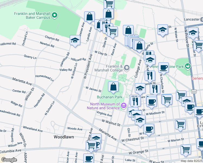Click the shopping bag marker above College Ave
The image size is (203, 163).
128,30
